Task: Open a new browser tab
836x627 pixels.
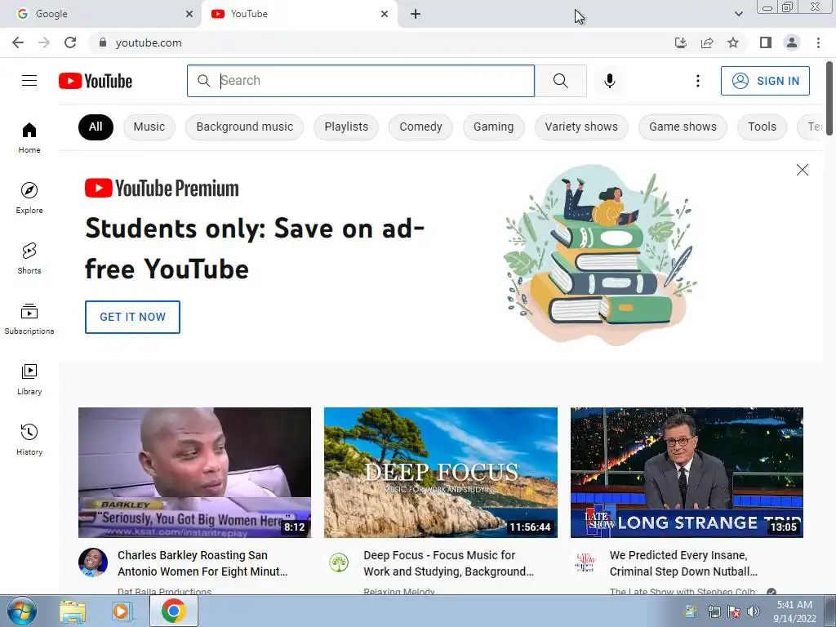Action: point(416,14)
